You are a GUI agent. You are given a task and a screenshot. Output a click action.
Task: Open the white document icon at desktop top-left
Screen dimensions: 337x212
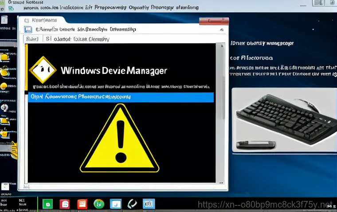point(4,20)
